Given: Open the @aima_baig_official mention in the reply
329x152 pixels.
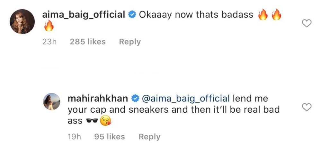Looking at the screenshot, I should coord(185,99).
